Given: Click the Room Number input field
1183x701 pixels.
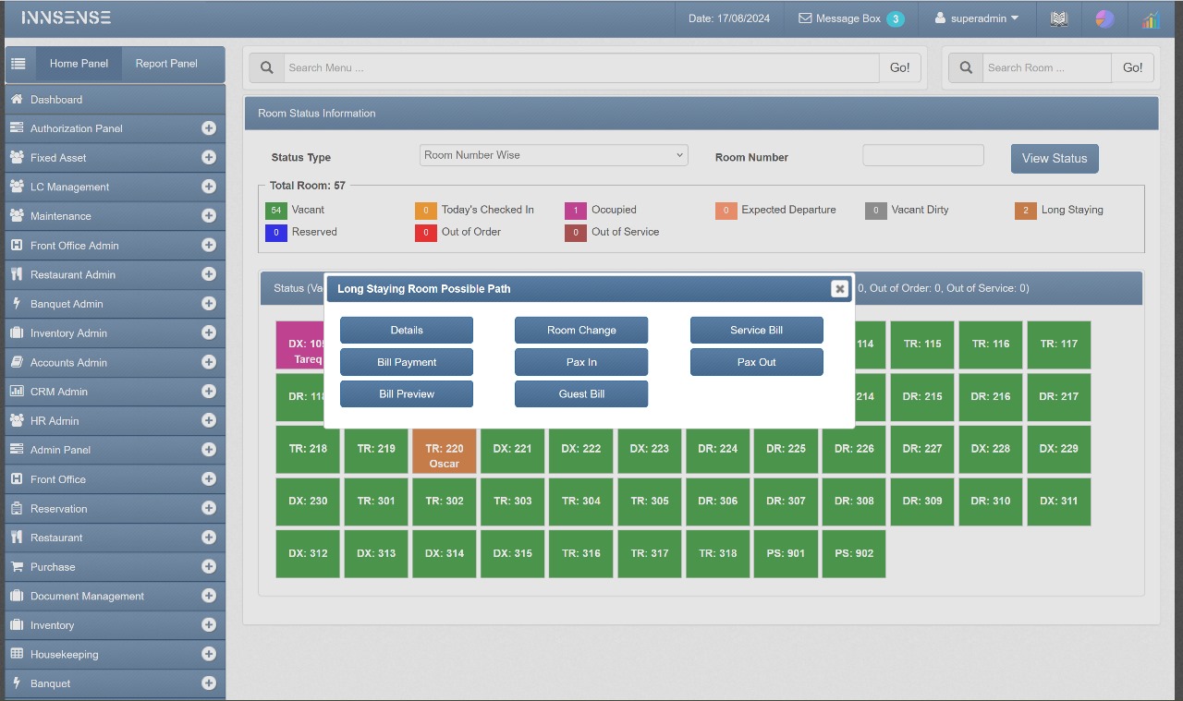Looking at the screenshot, I should (x=922, y=155).
